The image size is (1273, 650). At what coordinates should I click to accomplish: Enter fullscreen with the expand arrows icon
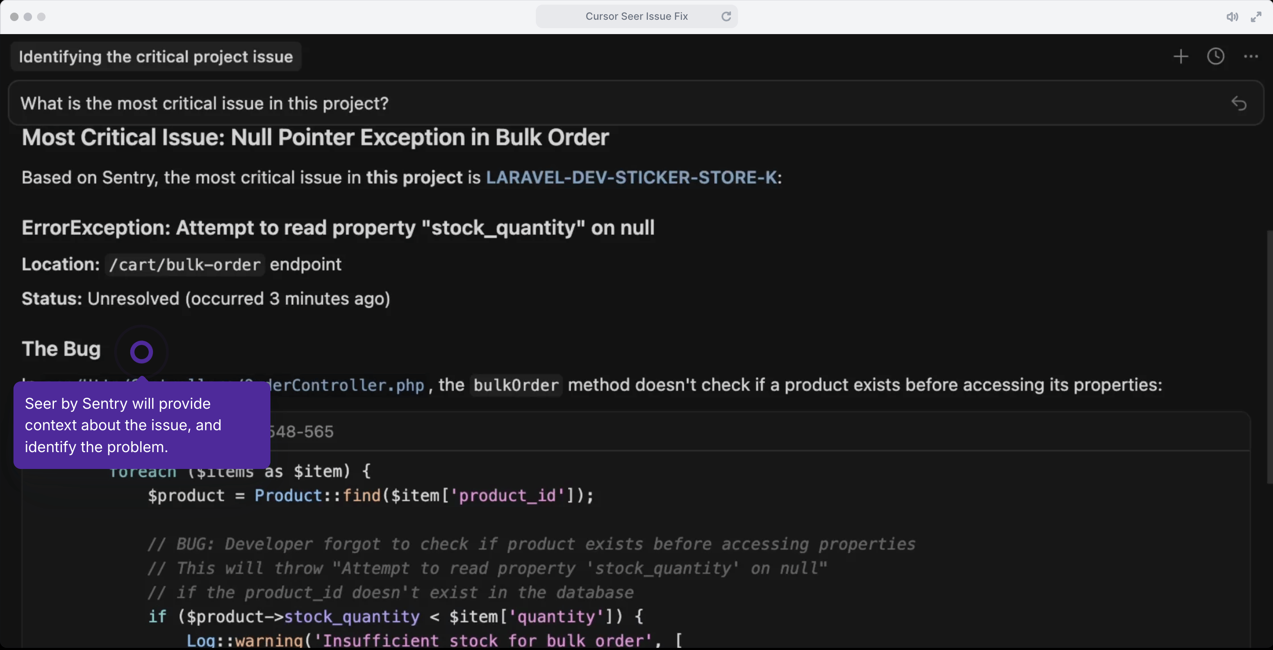pyautogui.click(x=1256, y=17)
